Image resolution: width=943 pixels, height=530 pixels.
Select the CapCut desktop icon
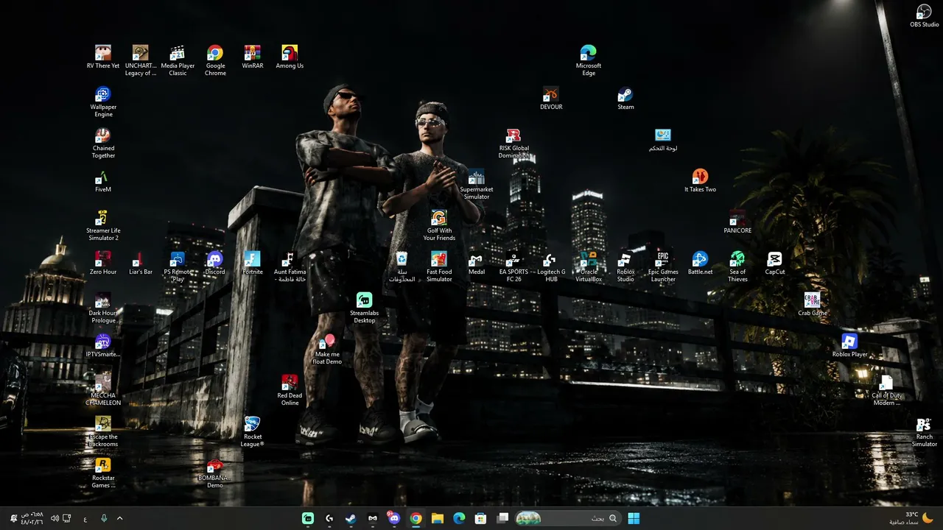774,264
